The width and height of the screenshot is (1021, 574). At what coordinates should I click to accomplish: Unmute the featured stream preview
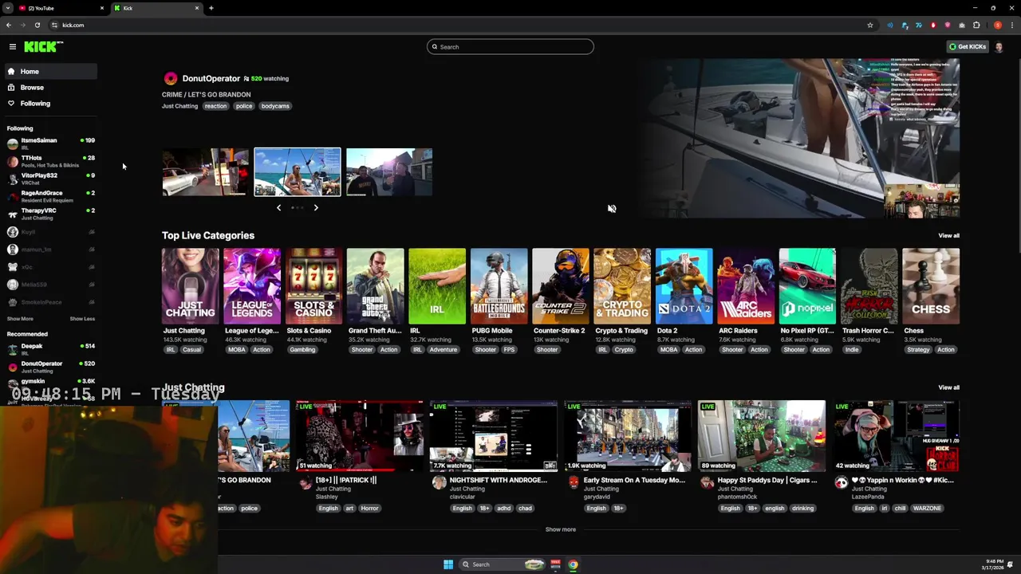(612, 209)
